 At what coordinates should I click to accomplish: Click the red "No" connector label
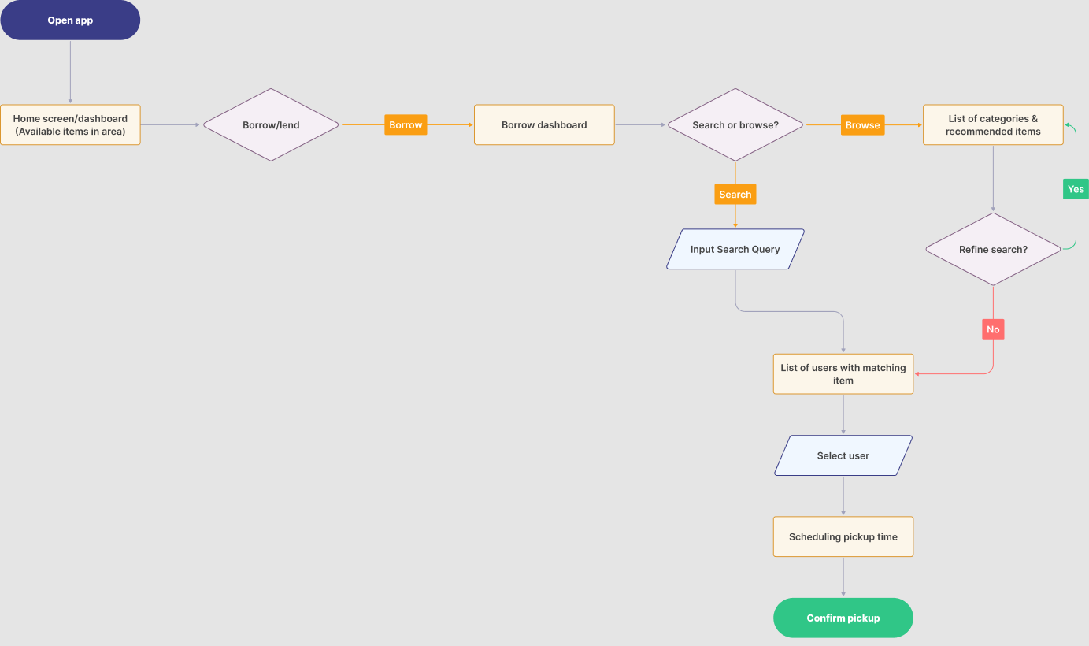(x=993, y=329)
